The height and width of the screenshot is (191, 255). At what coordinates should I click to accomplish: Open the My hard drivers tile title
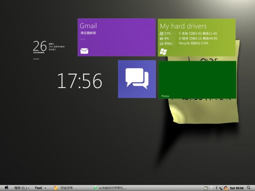coord(183,26)
